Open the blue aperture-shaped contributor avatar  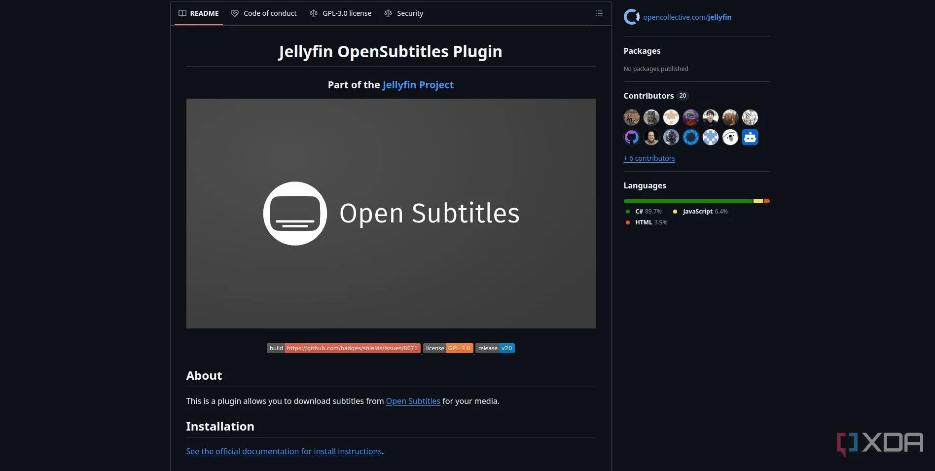click(690, 137)
